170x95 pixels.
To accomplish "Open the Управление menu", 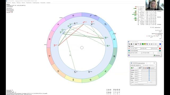I will point(29,3).
